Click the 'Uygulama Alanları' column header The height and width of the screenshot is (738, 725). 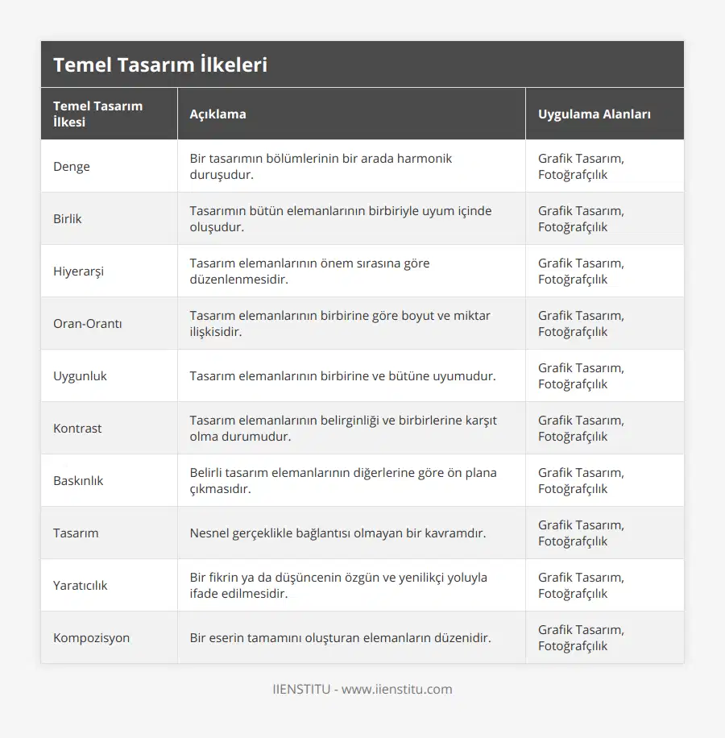[x=594, y=114]
